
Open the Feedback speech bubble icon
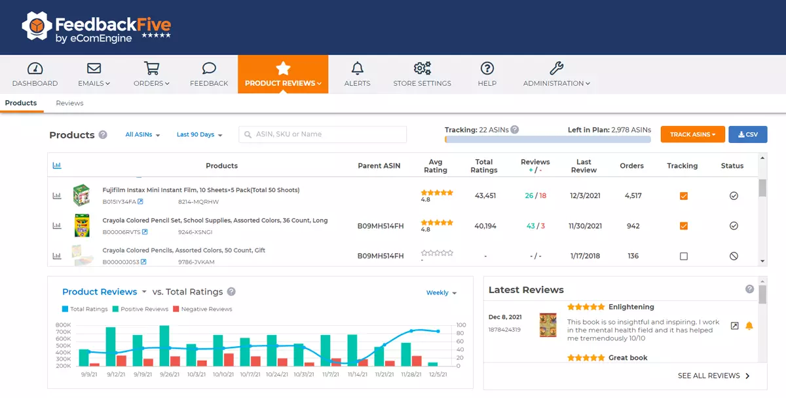(209, 68)
